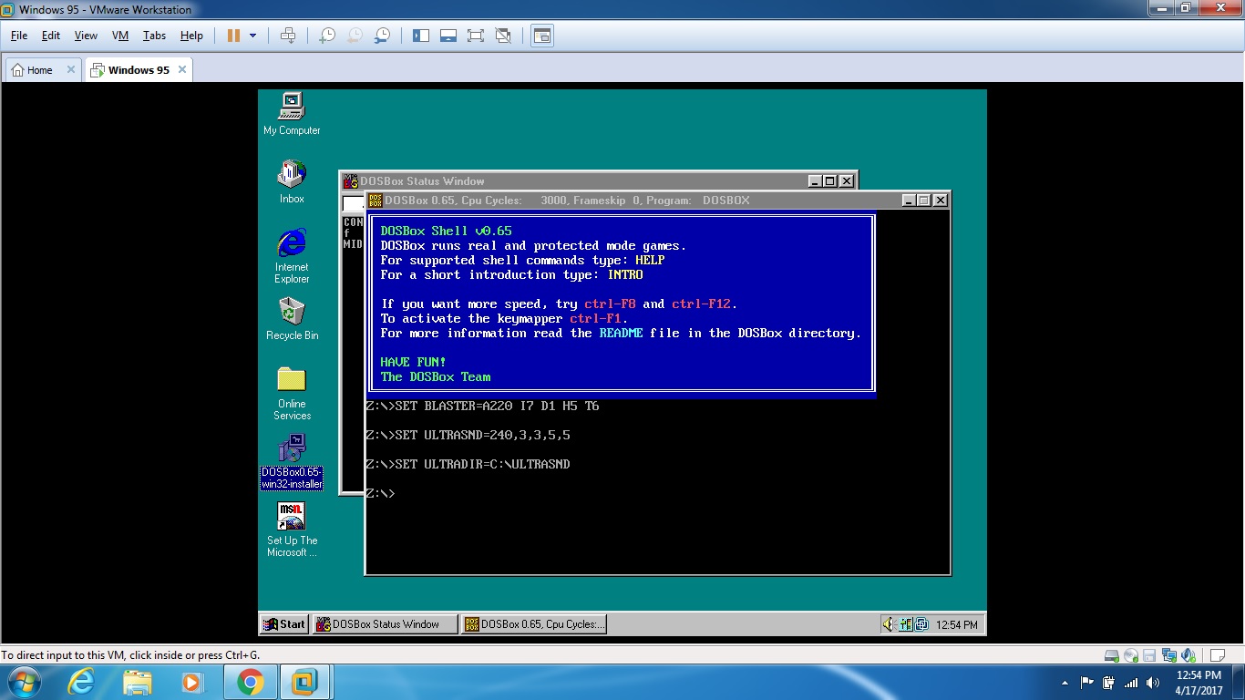Click the VMware CD/DVD drive status icon
The height and width of the screenshot is (700, 1245).
point(1130,655)
